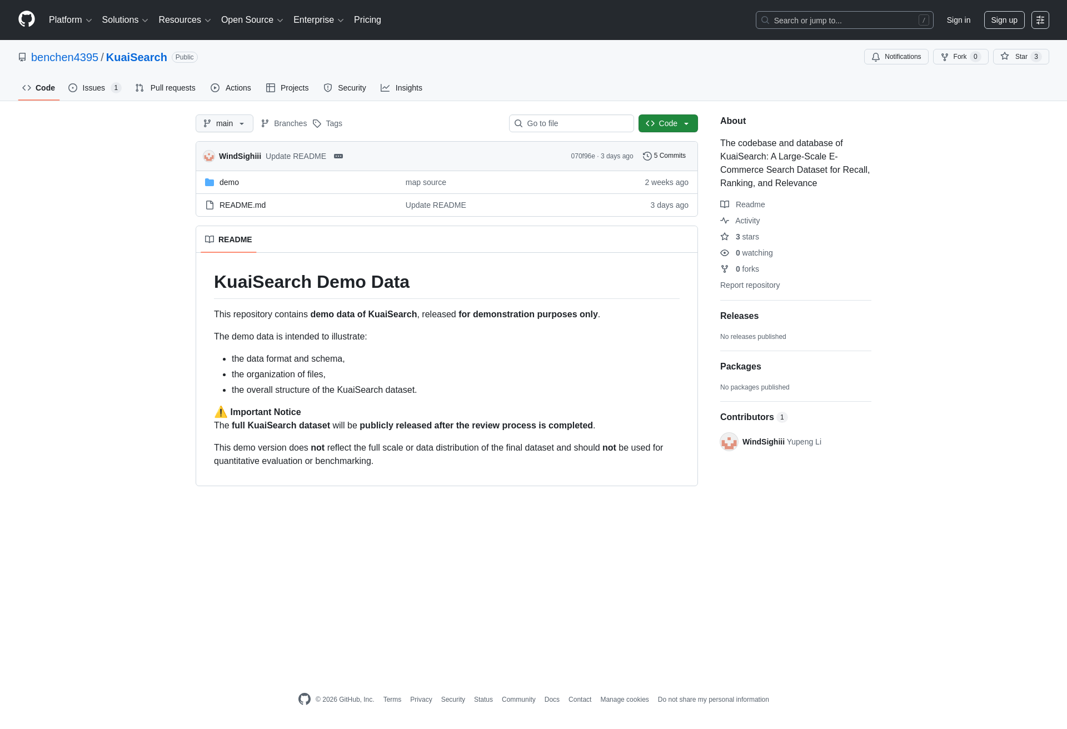Open the Packages section heading link
The height and width of the screenshot is (729, 1067).
741,366
